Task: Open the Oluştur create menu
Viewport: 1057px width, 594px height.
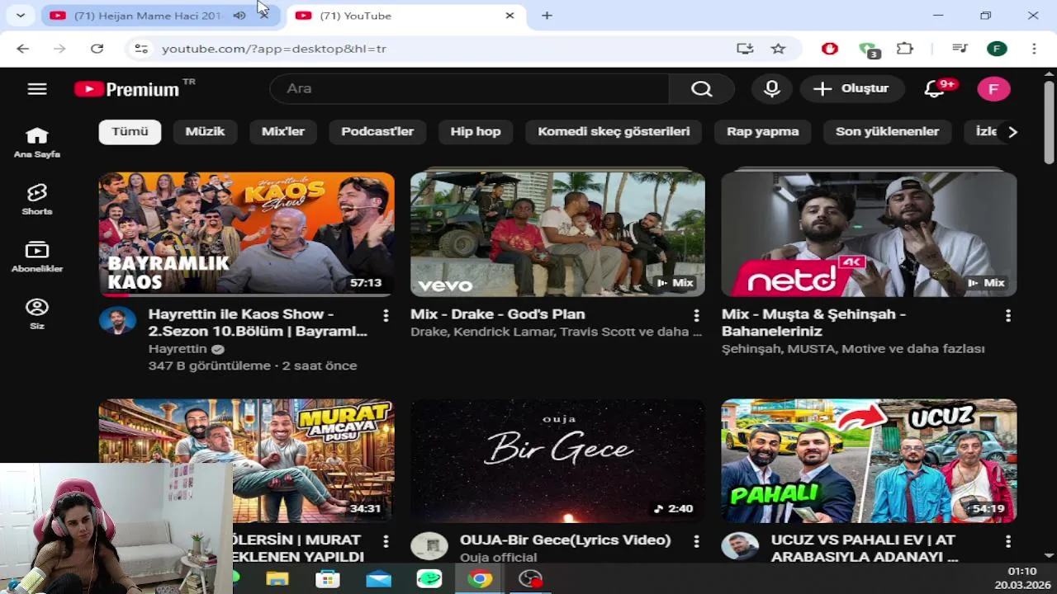Action: (851, 89)
